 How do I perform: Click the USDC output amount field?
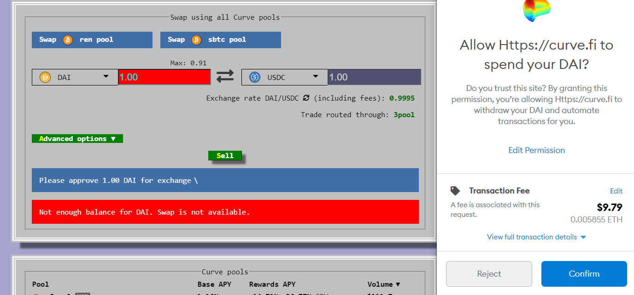[375, 77]
